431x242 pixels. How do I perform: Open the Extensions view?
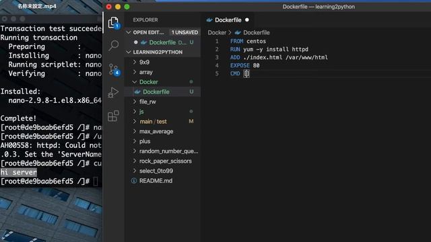[x=113, y=116]
